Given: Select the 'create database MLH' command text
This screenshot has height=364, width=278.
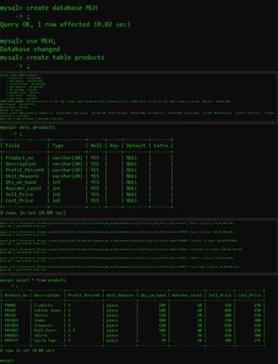Looking at the screenshot, I should pyautogui.click(x=62, y=8).
